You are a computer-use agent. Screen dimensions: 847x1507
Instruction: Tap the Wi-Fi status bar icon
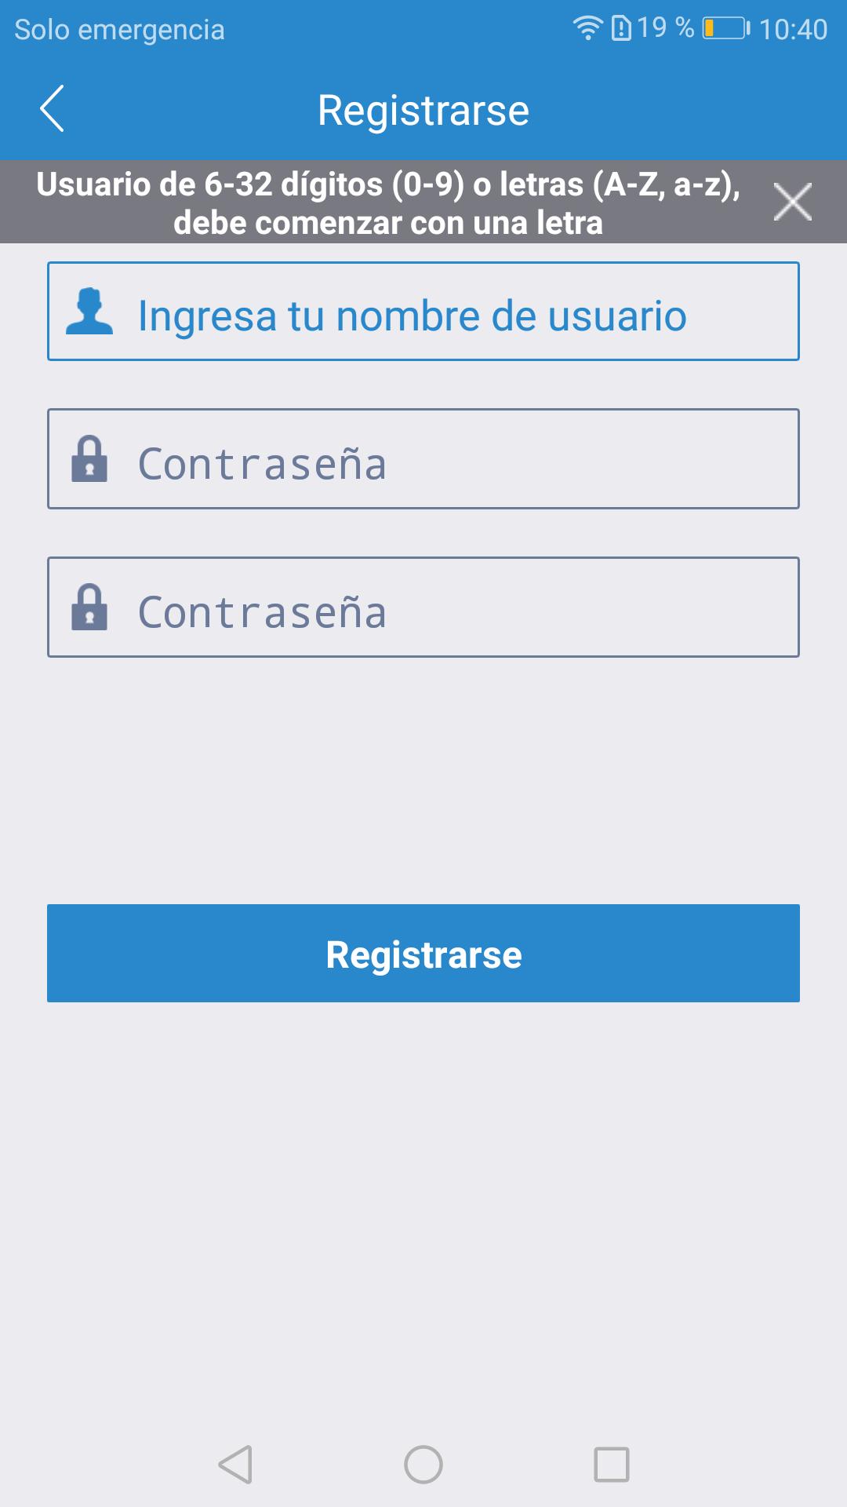pos(587,28)
